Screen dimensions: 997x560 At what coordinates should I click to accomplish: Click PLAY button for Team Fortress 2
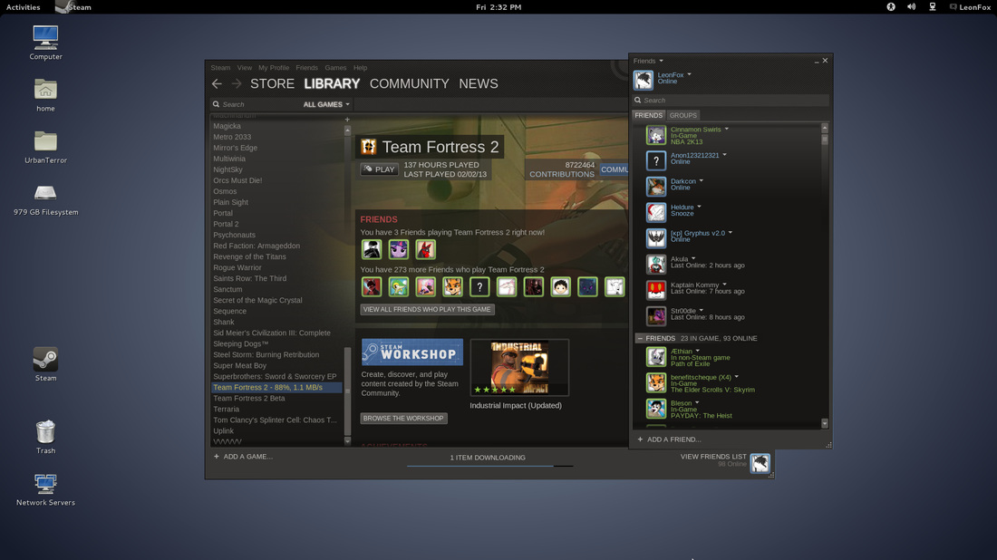(x=380, y=169)
